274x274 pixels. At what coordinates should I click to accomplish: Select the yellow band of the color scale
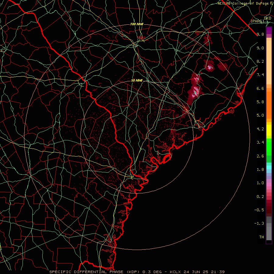tap(269, 130)
